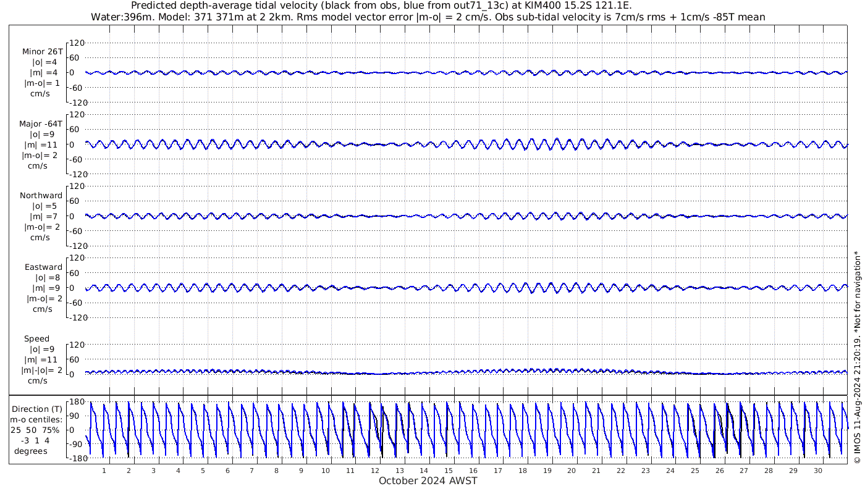Click the "180" tick of the Direction axis
865x494 pixels.
point(76,402)
